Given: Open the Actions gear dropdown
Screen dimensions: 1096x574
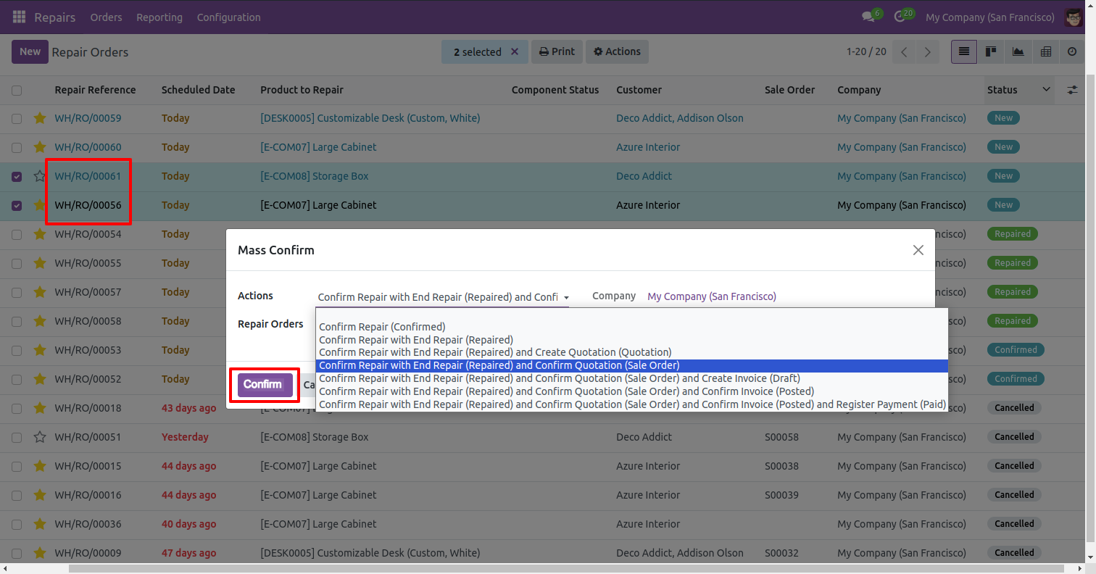Looking at the screenshot, I should (617, 51).
